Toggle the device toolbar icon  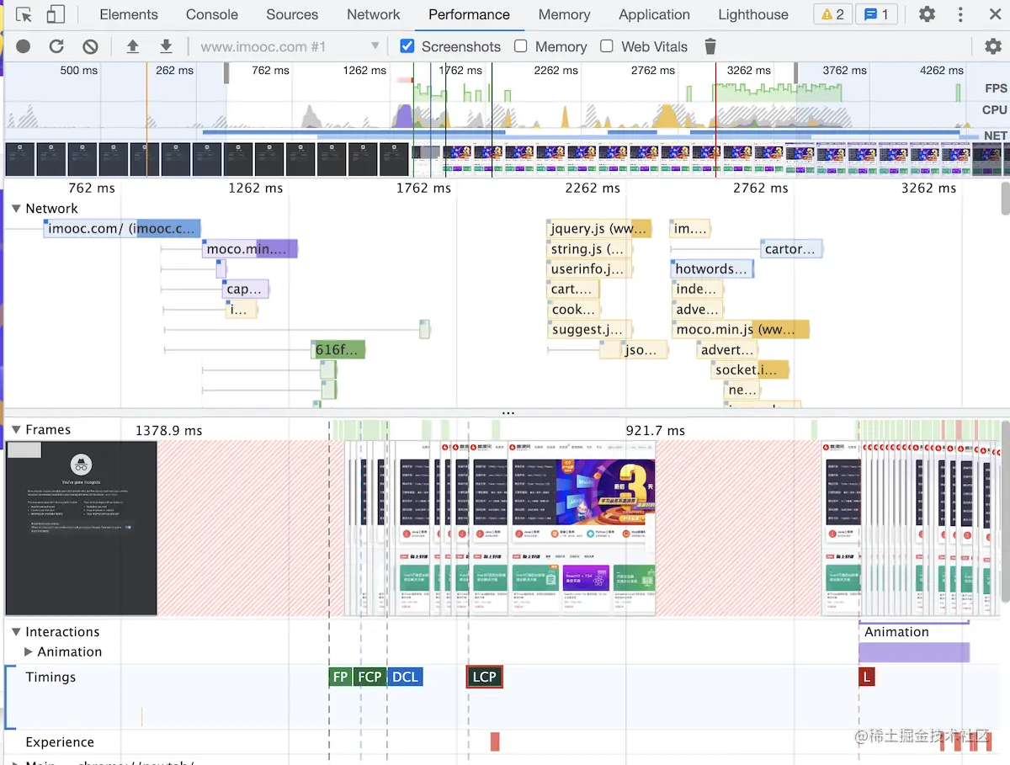56,14
